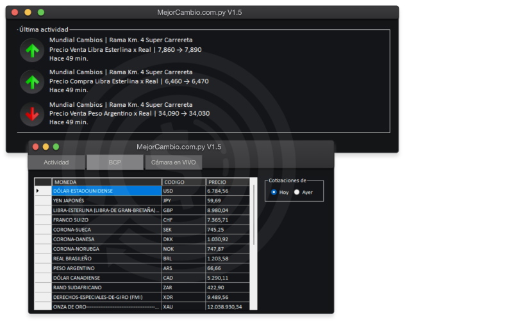516x327 pixels.
Task: Click green up arrow for Compra Libra Esterlina
Action: [x=30, y=82]
